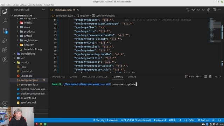Start Go Live server
Screen dimensions: 224x126
tap(203, 120)
